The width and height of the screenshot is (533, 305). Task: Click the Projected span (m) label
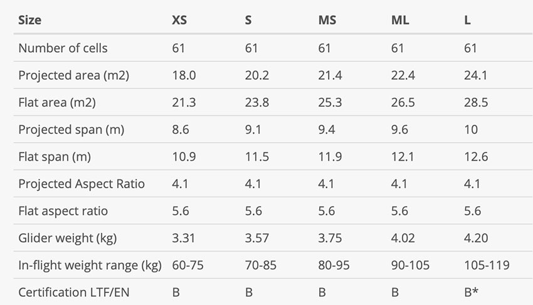(x=71, y=129)
